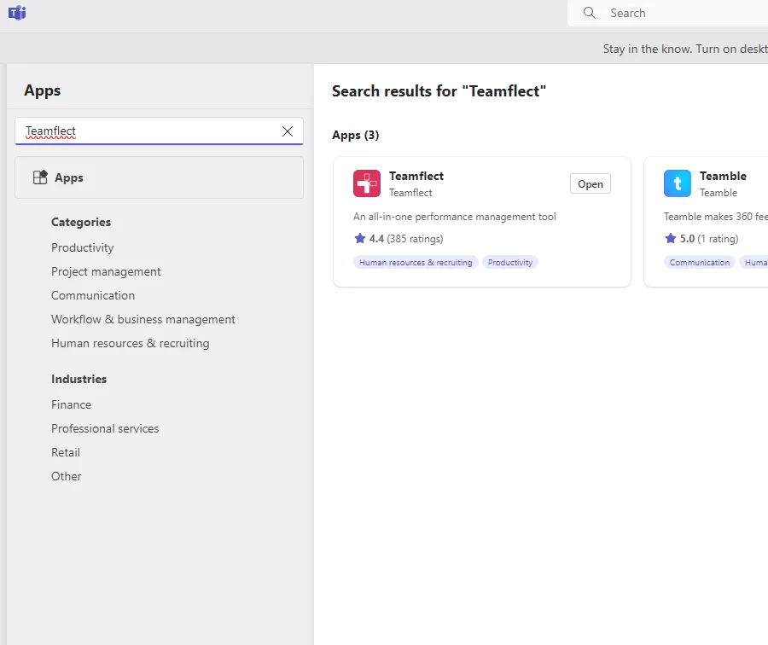Click the 5.0 (1 rating) text
The width and height of the screenshot is (768, 645).
coord(709,239)
